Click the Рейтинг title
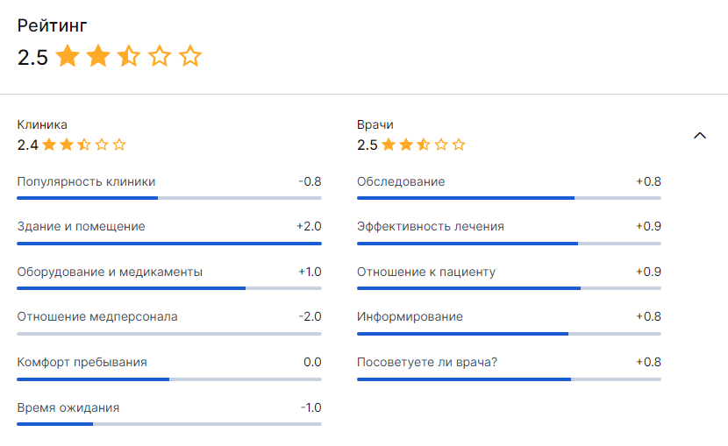Viewport: 728px width, 446px height. coord(52,26)
